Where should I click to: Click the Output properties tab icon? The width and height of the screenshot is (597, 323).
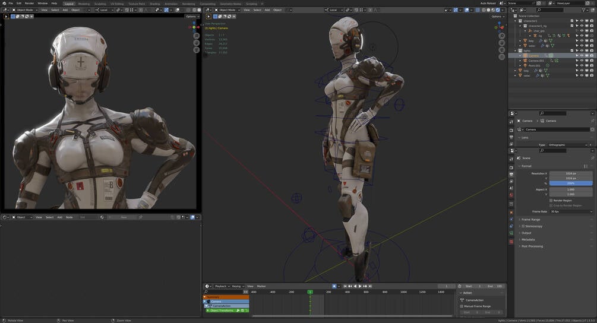(x=511, y=175)
